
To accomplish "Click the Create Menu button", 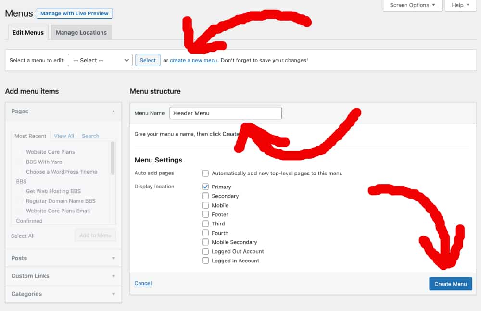I will click(450, 284).
